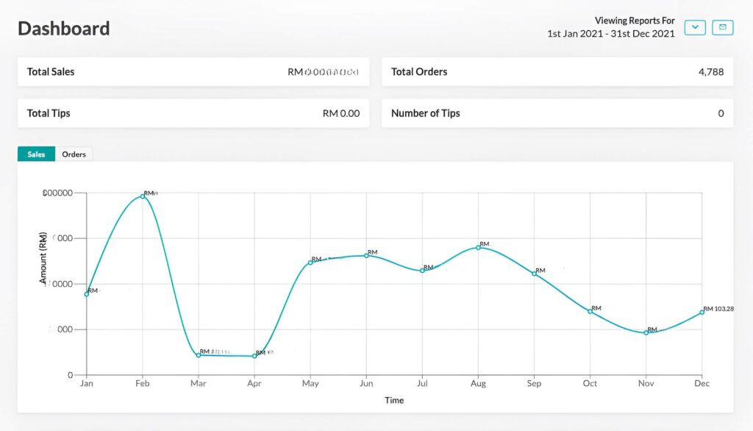
Task: Select the January data point marker
Action: pyautogui.click(x=86, y=294)
